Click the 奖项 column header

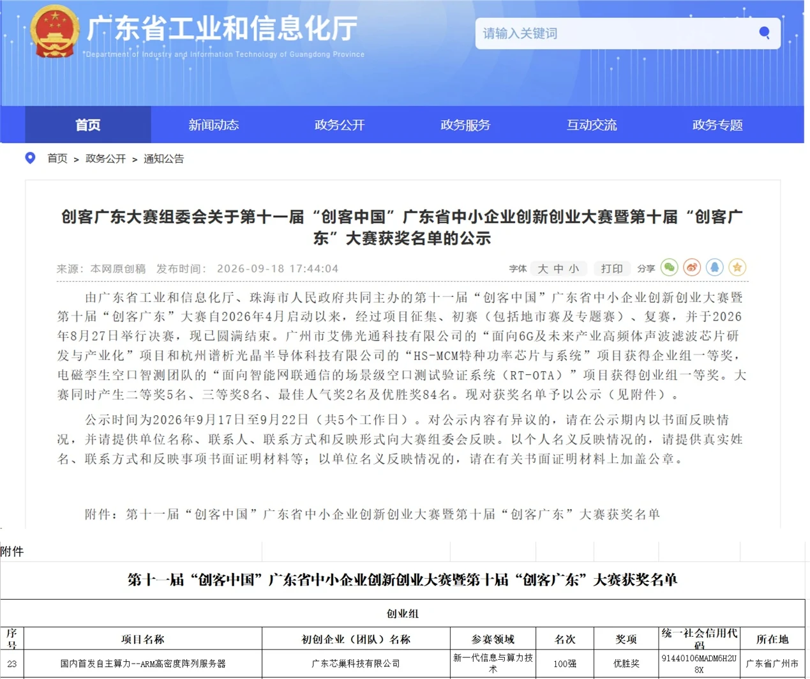pyautogui.click(x=626, y=639)
